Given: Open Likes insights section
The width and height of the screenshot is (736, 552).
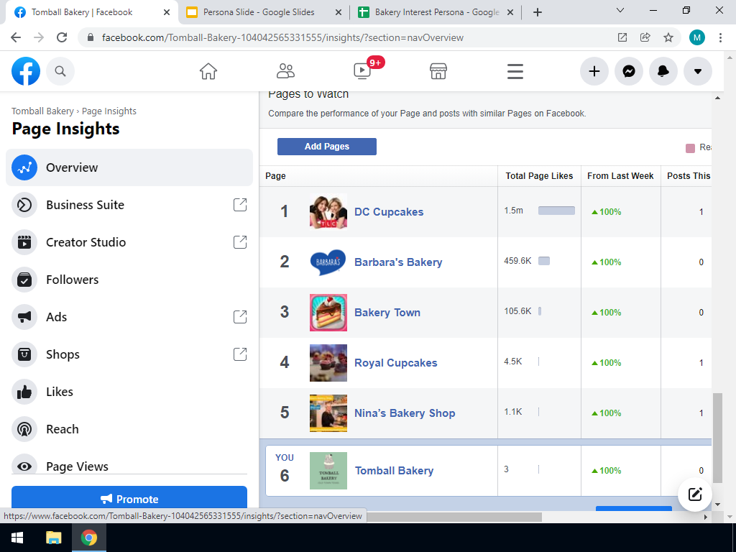Looking at the screenshot, I should coord(129,392).
